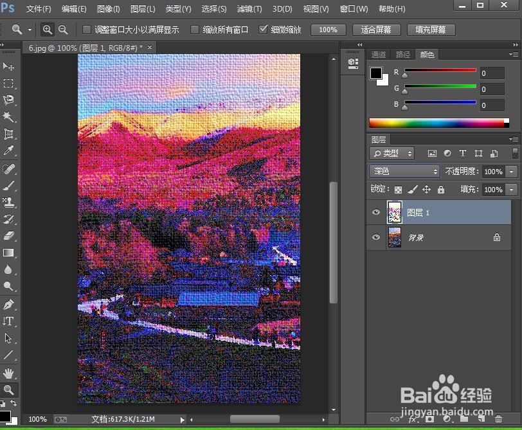
Task: Filter layers by smart objects
Action: click(494, 153)
